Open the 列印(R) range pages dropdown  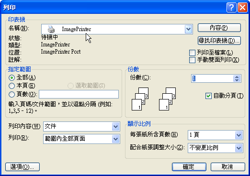tap(115, 139)
